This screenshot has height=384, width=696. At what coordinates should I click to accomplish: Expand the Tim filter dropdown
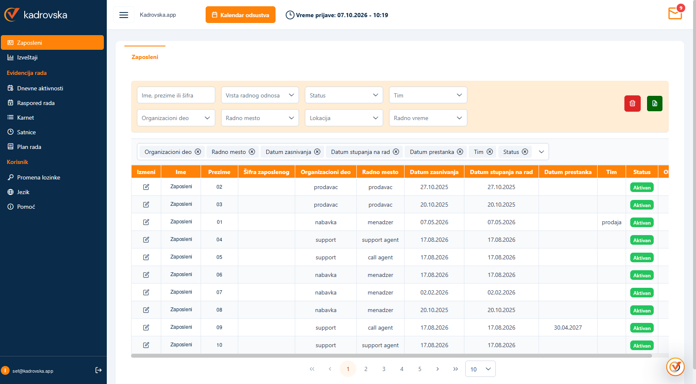click(428, 95)
